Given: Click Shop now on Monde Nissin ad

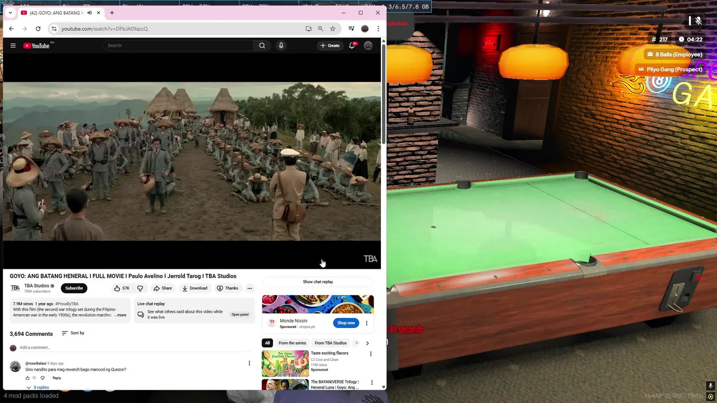Looking at the screenshot, I should (x=346, y=323).
